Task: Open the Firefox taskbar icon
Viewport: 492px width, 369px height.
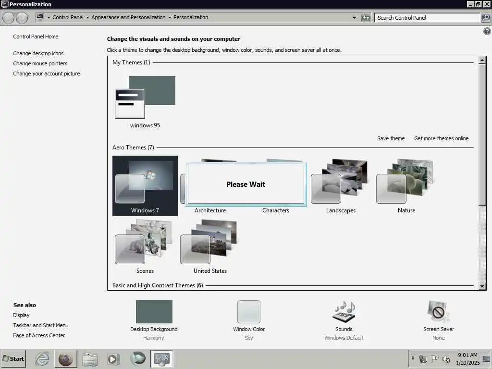Action: [x=65, y=359]
